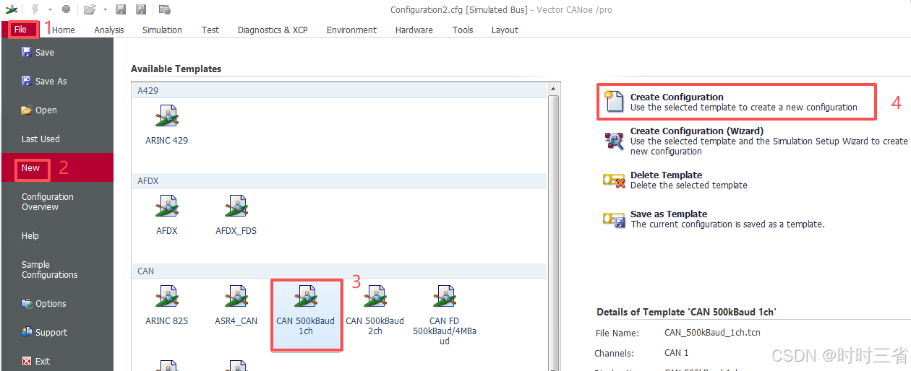Click the 'CAN 1' channels value

pyautogui.click(x=677, y=353)
